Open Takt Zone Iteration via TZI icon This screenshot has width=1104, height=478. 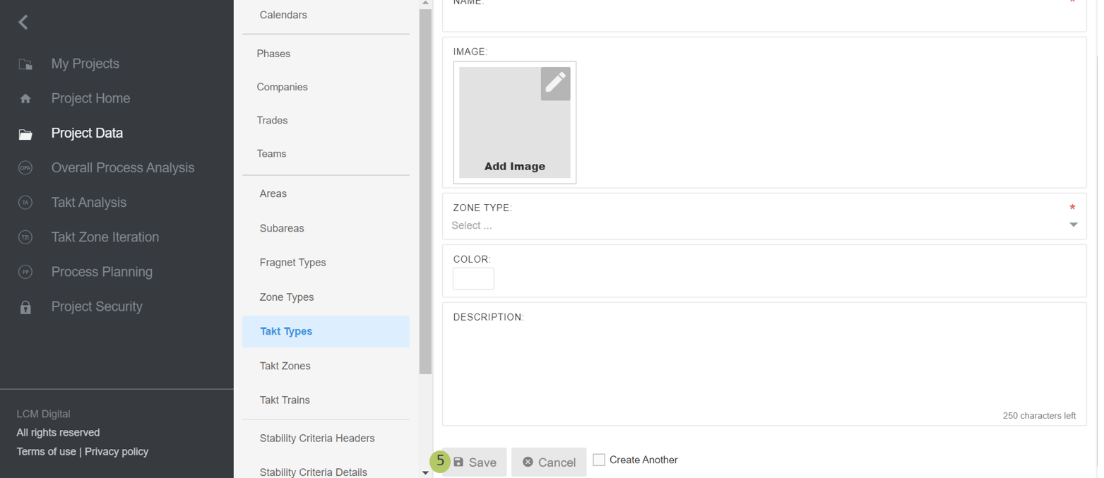[x=25, y=237]
